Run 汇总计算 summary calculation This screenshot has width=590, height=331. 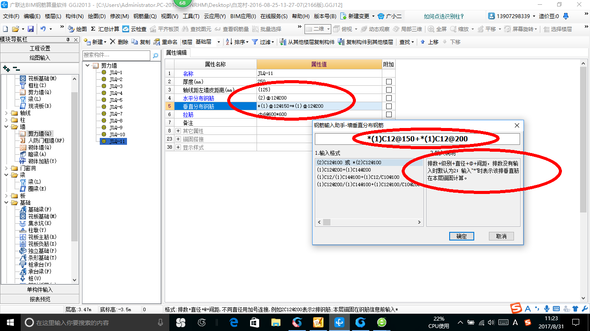(105, 29)
